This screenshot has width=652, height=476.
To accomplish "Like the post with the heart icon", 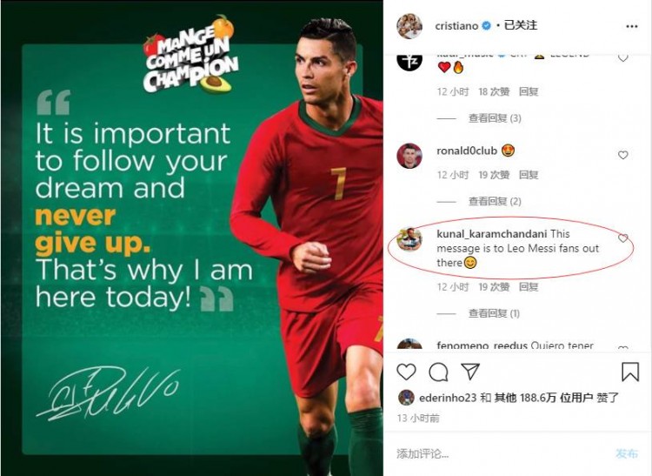I will coord(406,372).
